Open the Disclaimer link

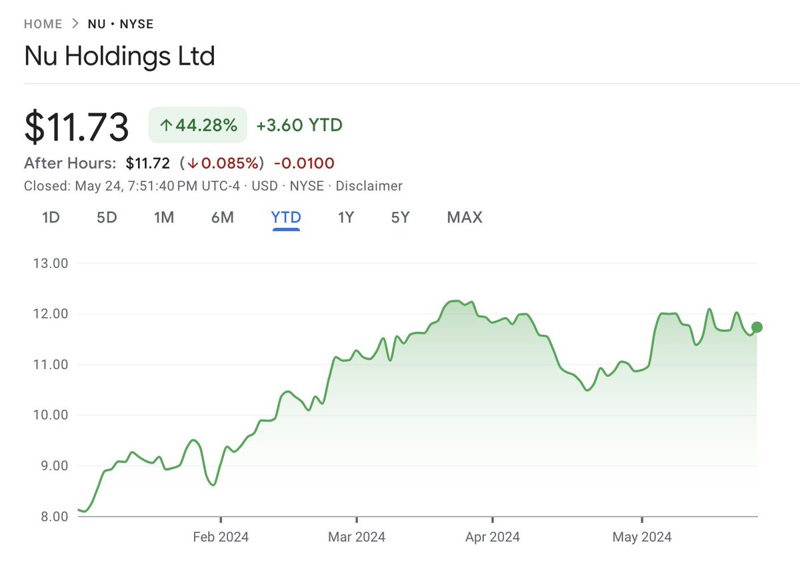[x=369, y=186]
